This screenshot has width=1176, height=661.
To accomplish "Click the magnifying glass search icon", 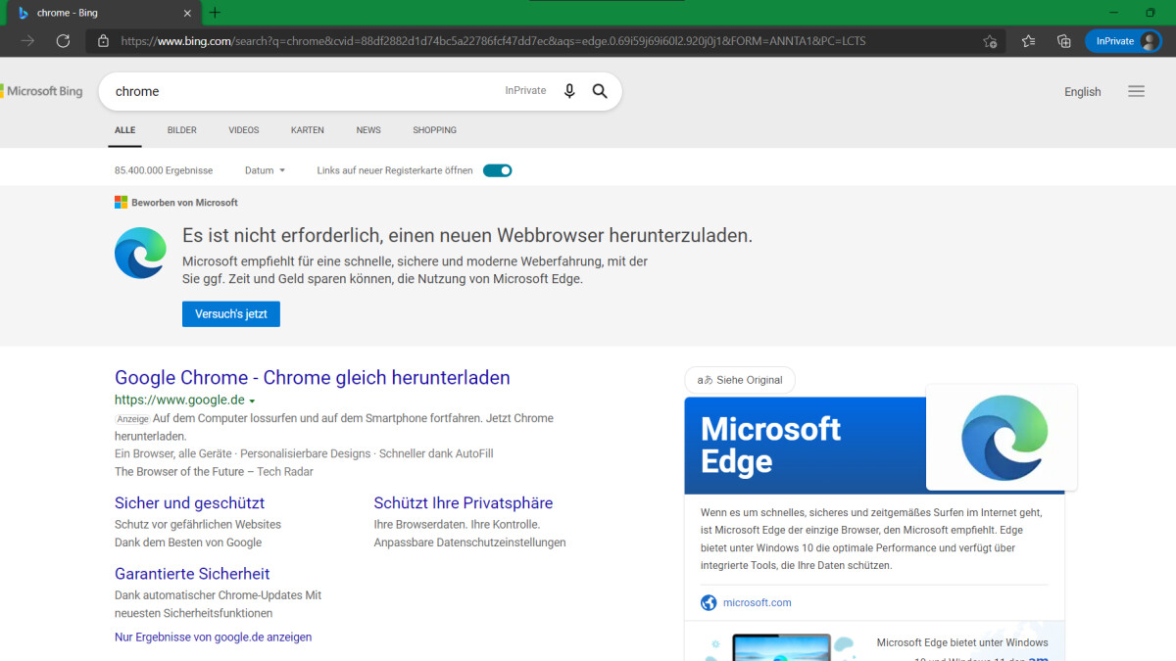I will pos(600,91).
